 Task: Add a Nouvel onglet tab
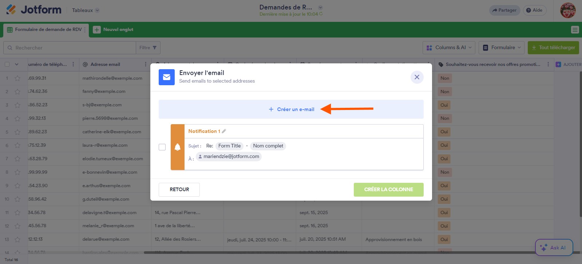click(x=113, y=29)
